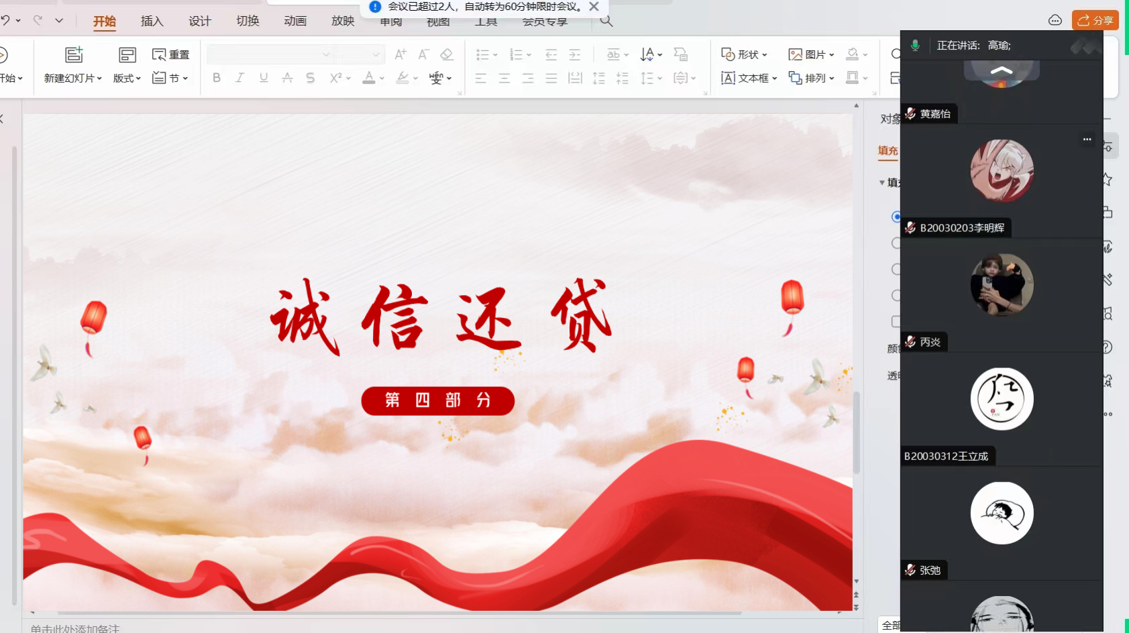This screenshot has height=633, width=1129.
Task: Align text left
Action: (481, 78)
